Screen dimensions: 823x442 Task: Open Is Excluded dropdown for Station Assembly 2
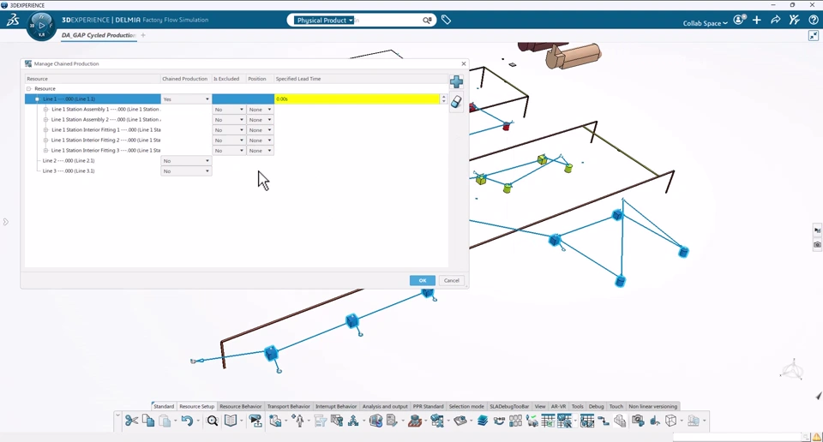(x=229, y=120)
